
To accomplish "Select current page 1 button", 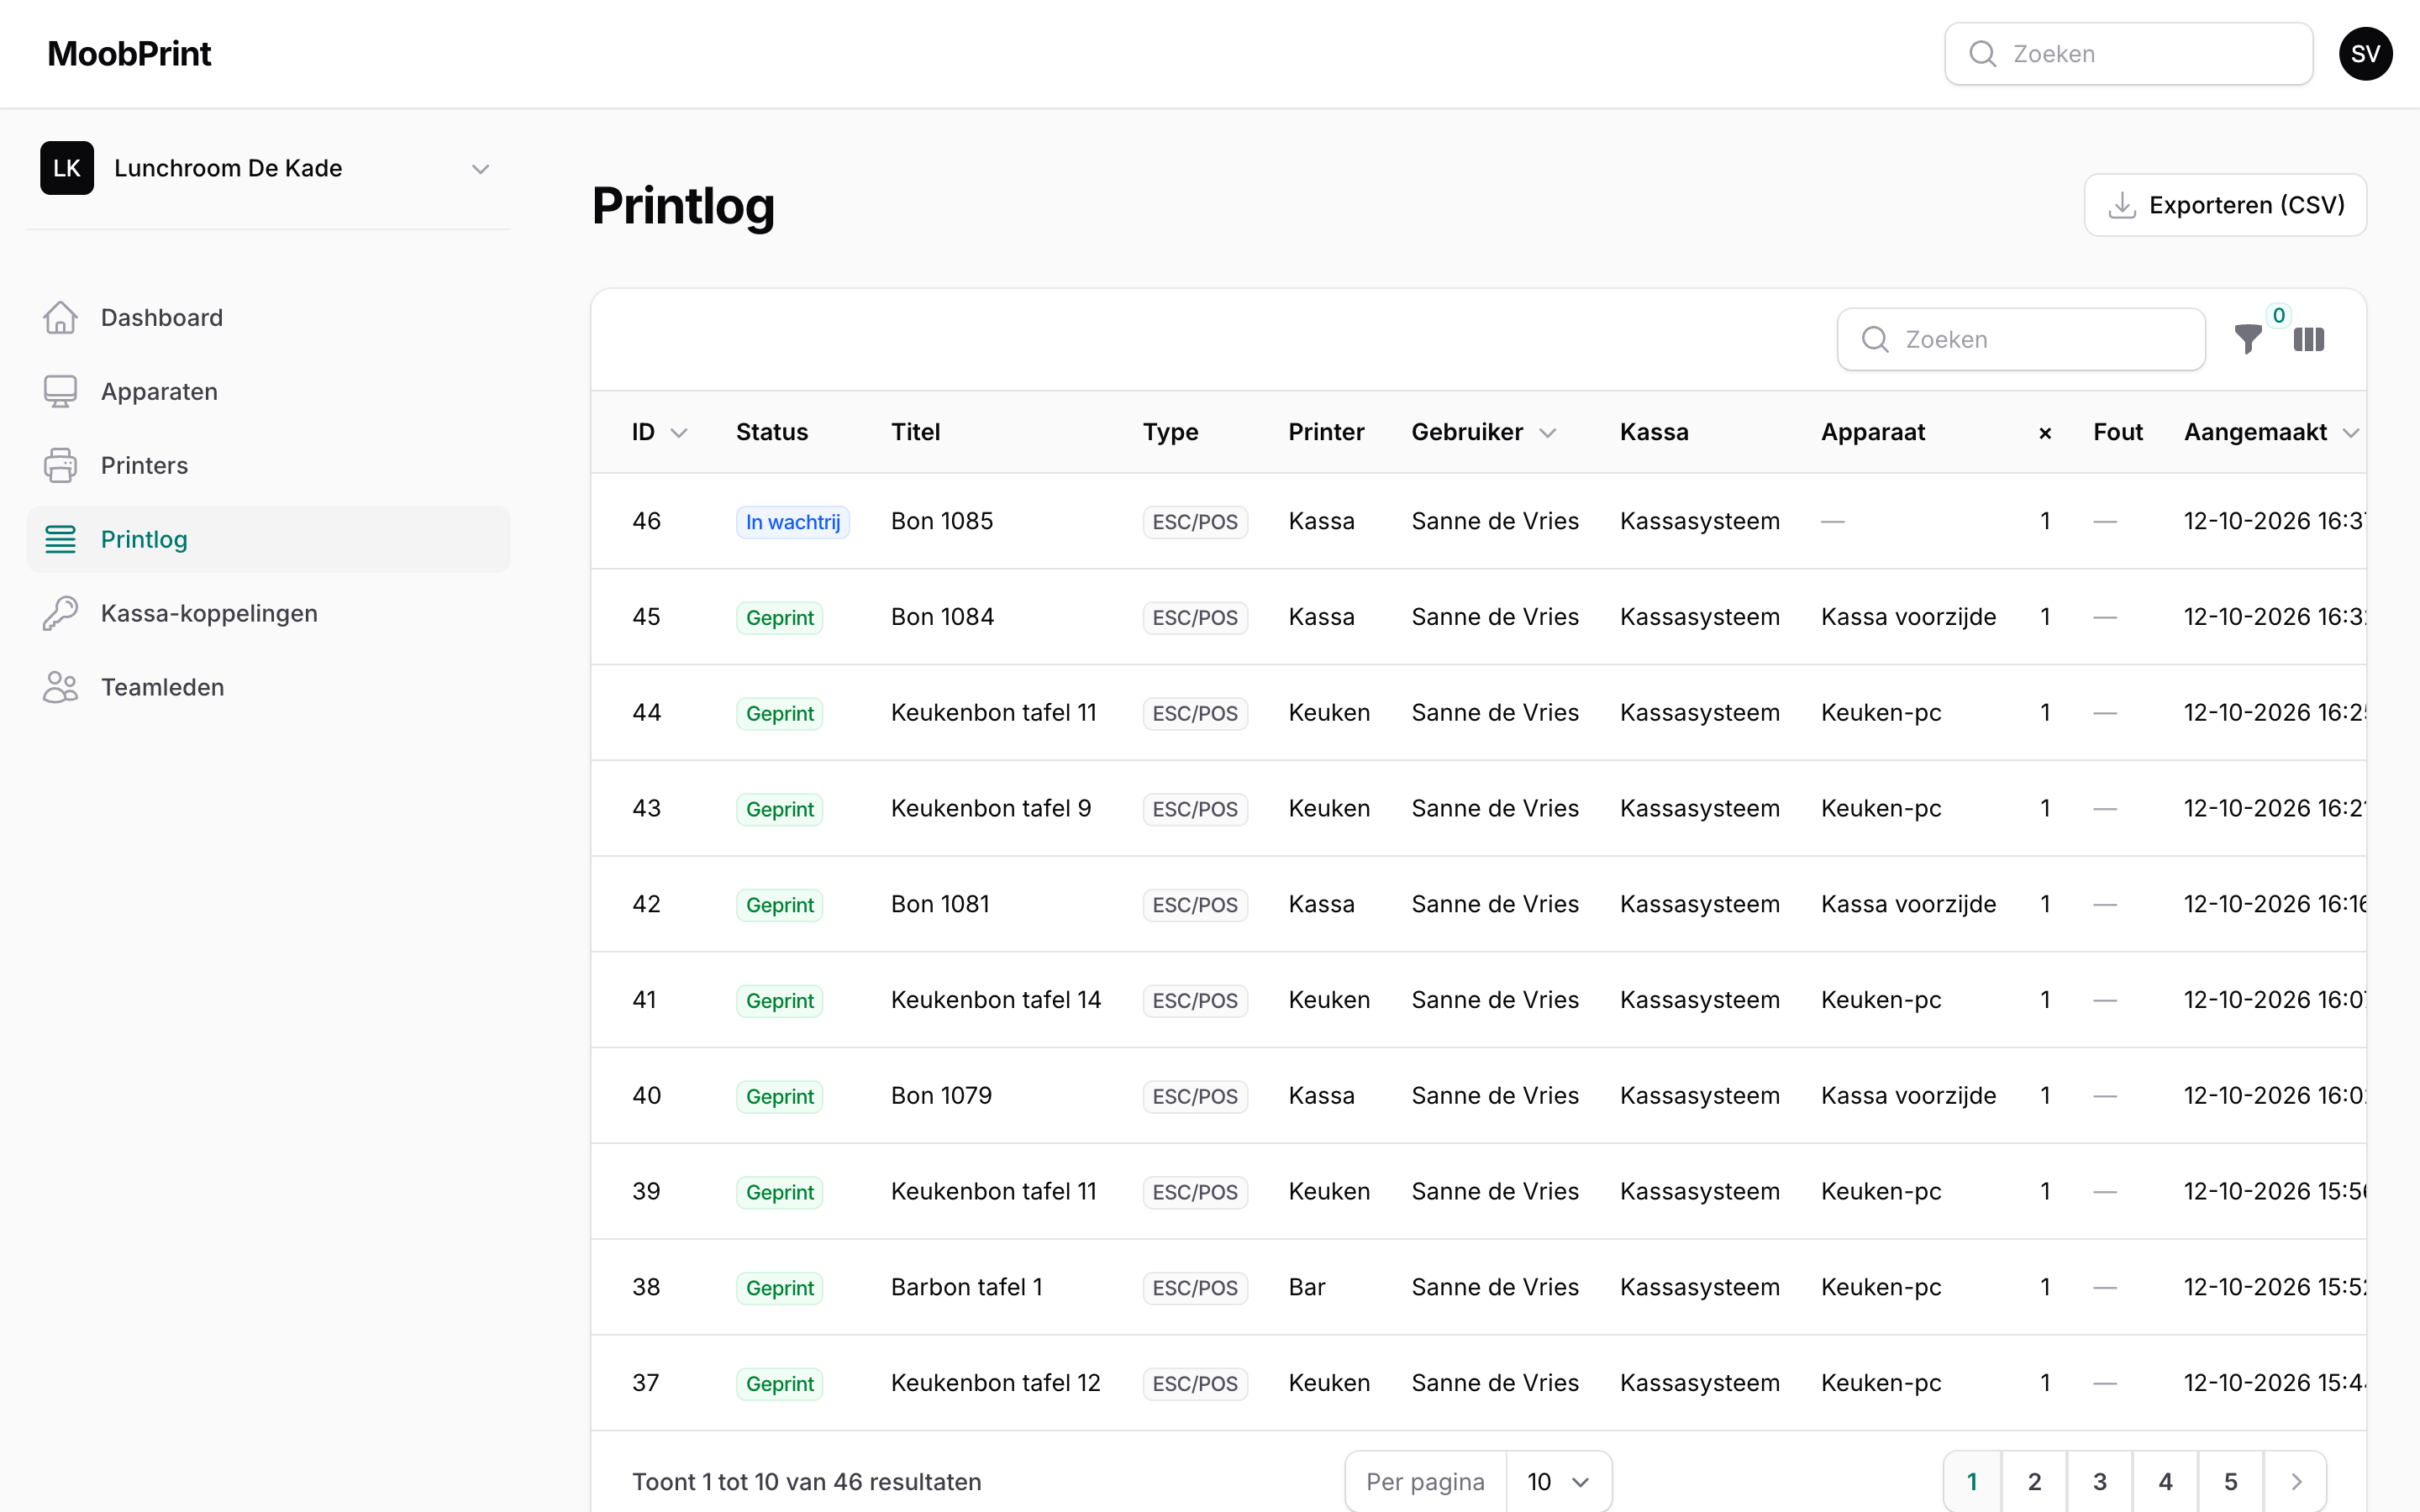I will click(x=1972, y=1481).
